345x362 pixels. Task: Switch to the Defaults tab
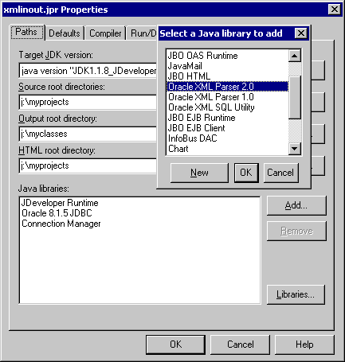coord(65,33)
